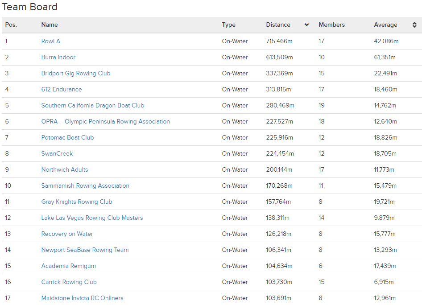422x305 pixels.
Task: Open Northwich Adults team page
Action: coord(65,169)
